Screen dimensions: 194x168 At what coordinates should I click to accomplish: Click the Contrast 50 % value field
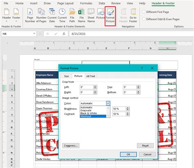tap(119, 114)
